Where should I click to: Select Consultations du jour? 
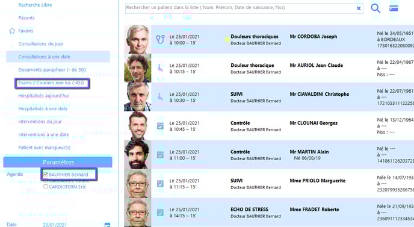click(41, 43)
